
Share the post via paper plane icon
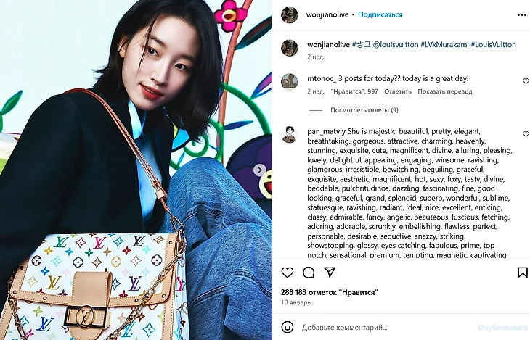pos(330,272)
